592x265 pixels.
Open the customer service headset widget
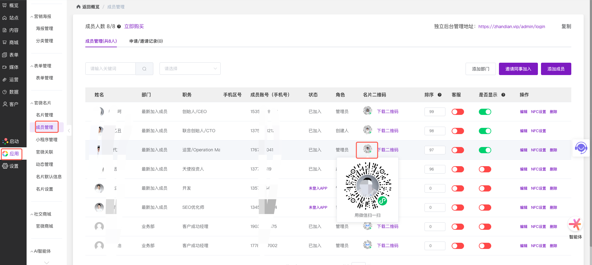(x=581, y=148)
